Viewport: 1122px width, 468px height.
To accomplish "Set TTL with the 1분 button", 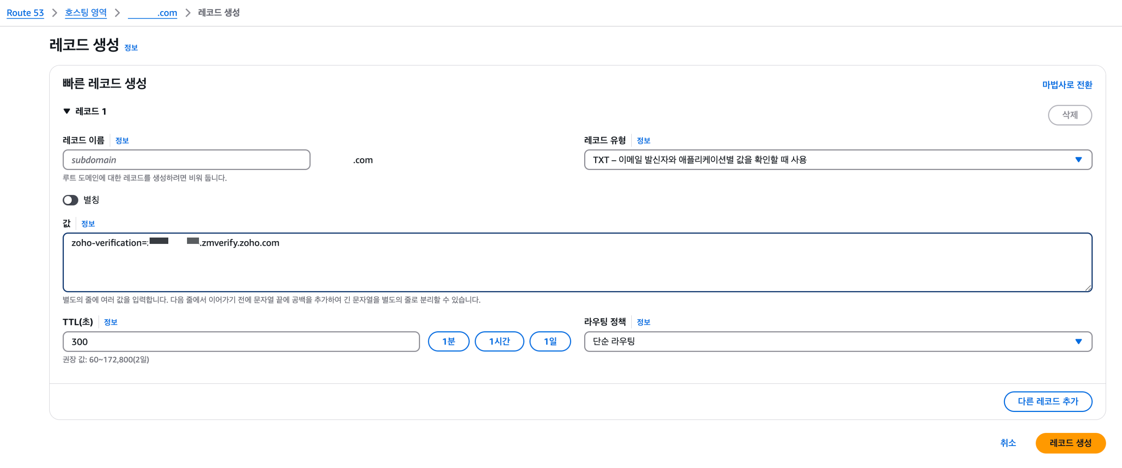I will click(448, 341).
